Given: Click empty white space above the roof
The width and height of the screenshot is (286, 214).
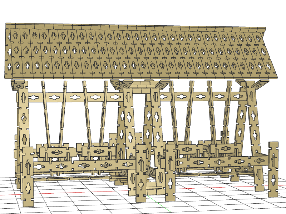Looking at the screenshot, I should pyautogui.click(x=143, y=11).
